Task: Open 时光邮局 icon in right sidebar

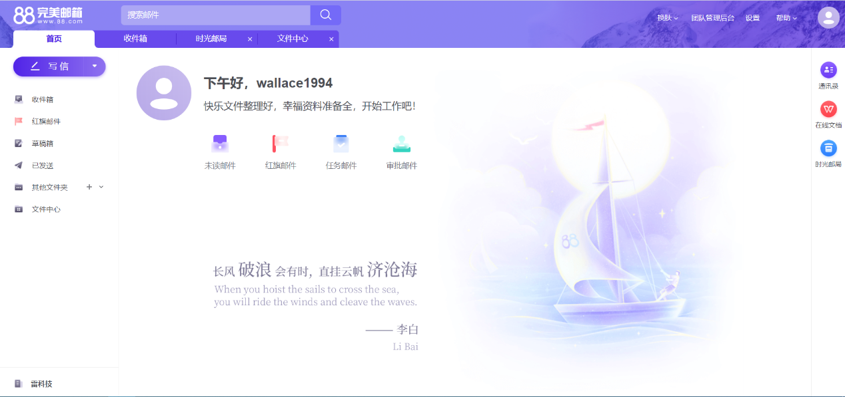Action: (828, 148)
